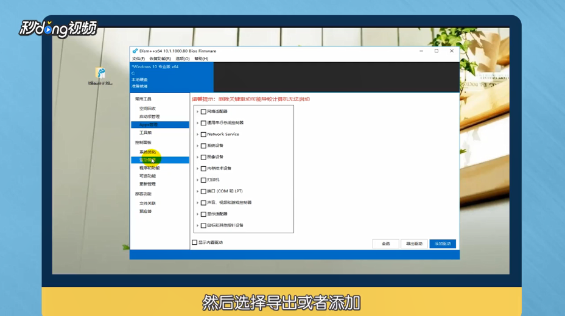565x316 pixels.
Task: Close the Dism++ window
Action: (x=452, y=51)
